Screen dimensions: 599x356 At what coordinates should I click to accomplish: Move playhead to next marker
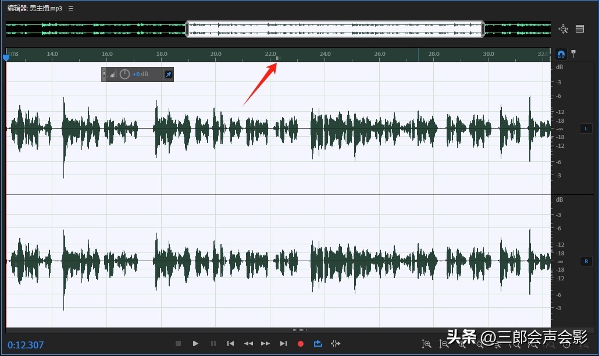pyautogui.click(x=283, y=344)
